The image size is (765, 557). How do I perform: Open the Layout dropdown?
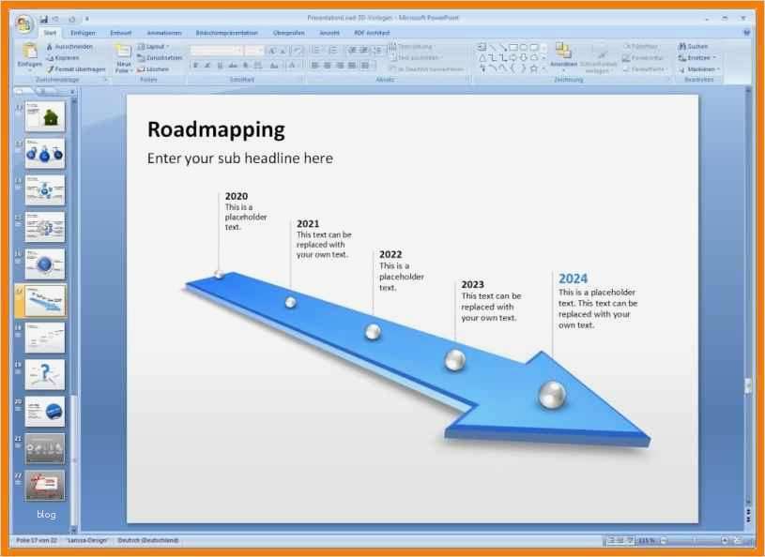click(x=157, y=46)
